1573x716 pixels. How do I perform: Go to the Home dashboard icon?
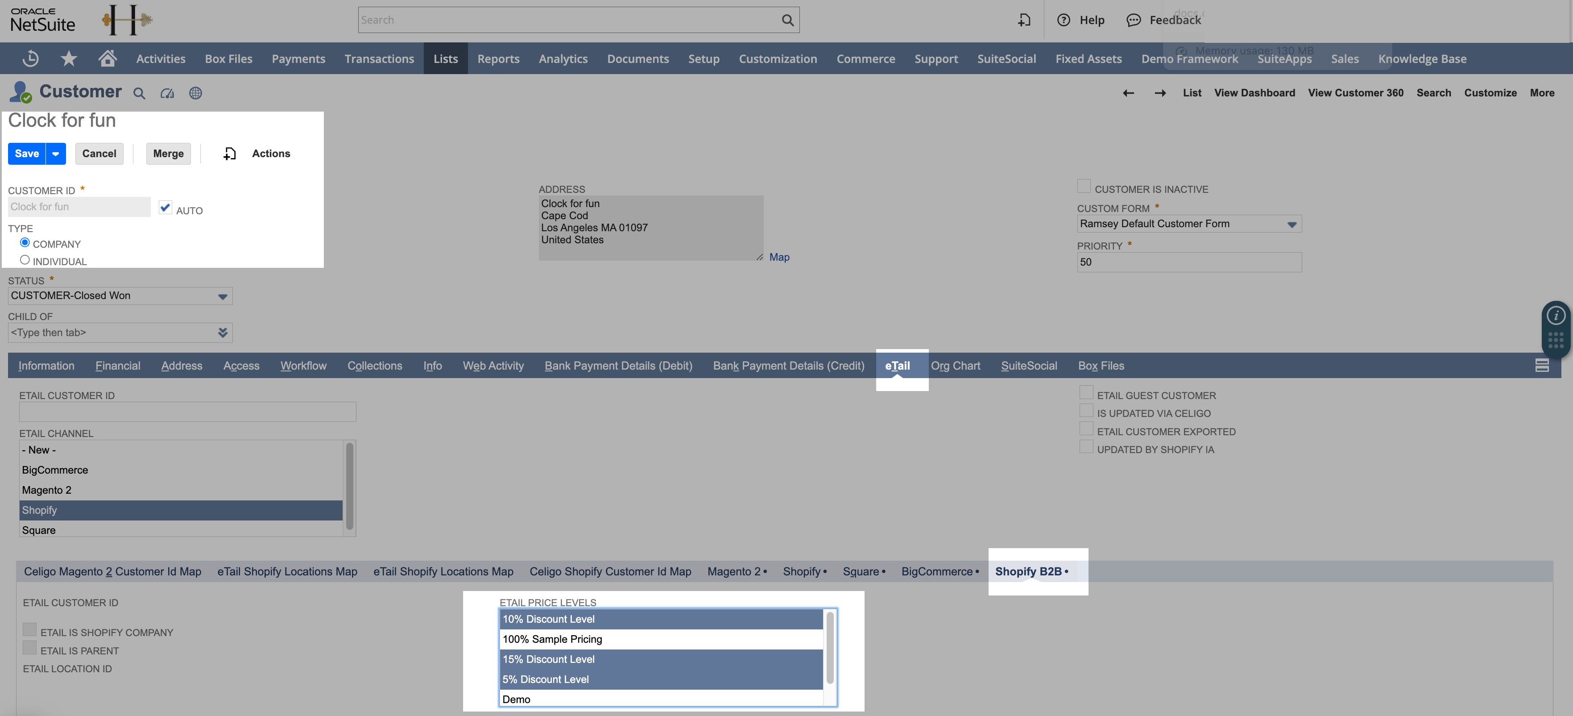(x=108, y=58)
